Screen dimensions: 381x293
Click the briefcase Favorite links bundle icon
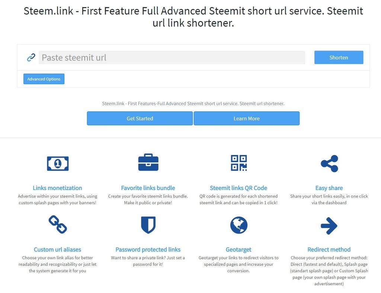(148, 162)
